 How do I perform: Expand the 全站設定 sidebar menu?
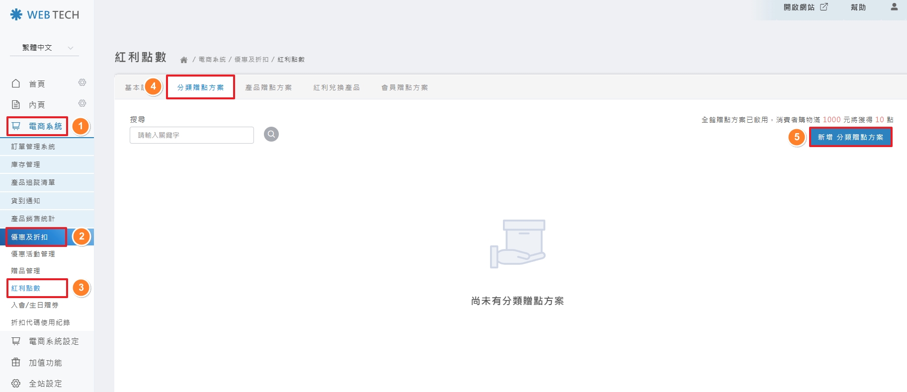pos(45,384)
